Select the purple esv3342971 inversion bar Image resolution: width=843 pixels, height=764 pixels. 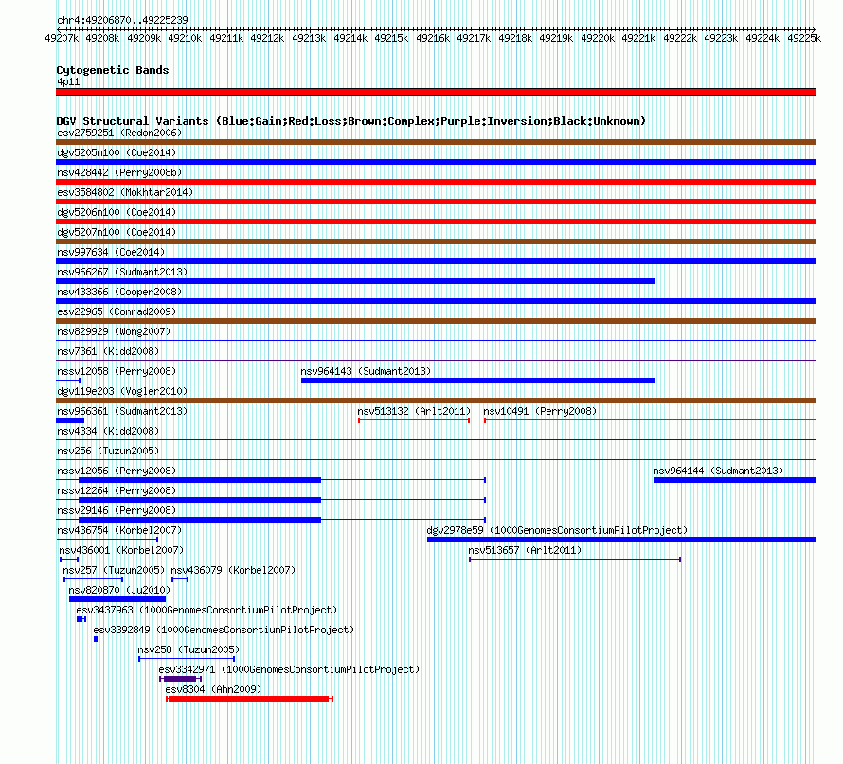tap(180, 679)
